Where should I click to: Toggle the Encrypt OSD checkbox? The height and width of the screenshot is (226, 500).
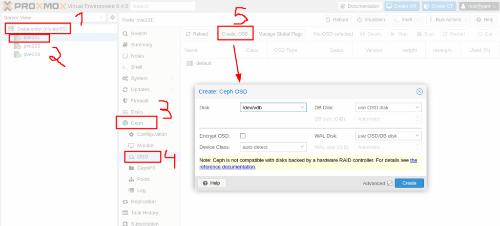[x=243, y=136]
